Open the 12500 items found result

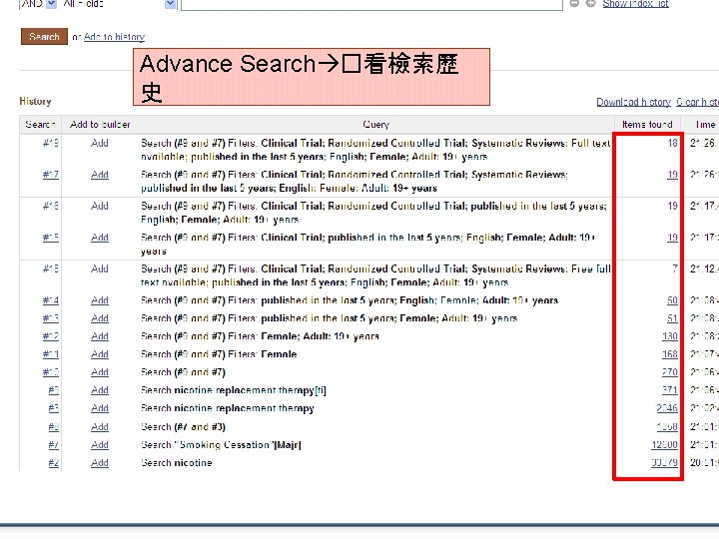point(665,445)
